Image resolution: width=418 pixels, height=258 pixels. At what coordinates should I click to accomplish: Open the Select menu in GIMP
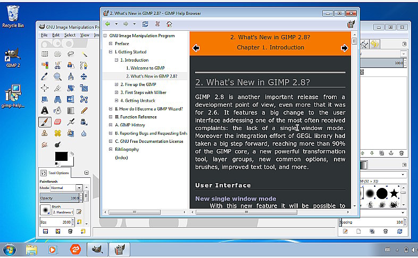click(x=70, y=35)
